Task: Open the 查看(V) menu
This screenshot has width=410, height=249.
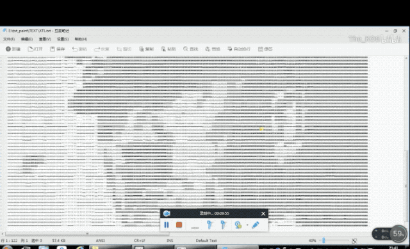Action: click(x=45, y=39)
